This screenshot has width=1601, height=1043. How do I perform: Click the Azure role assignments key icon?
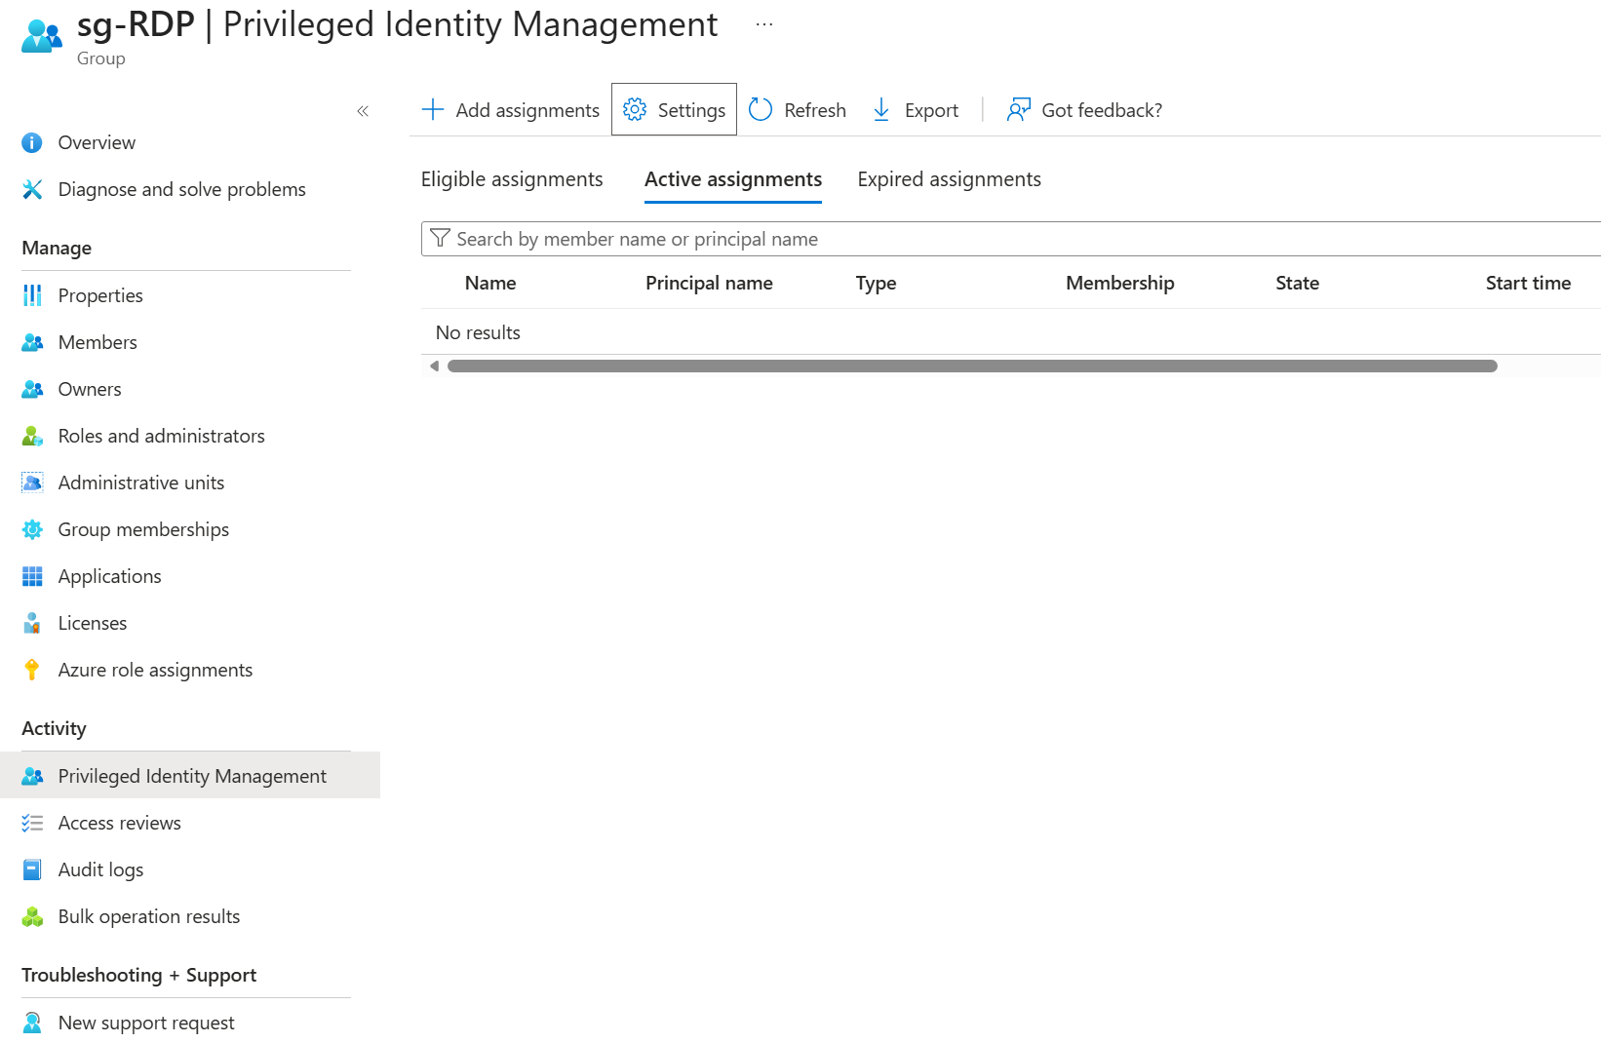[x=32, y=670]
